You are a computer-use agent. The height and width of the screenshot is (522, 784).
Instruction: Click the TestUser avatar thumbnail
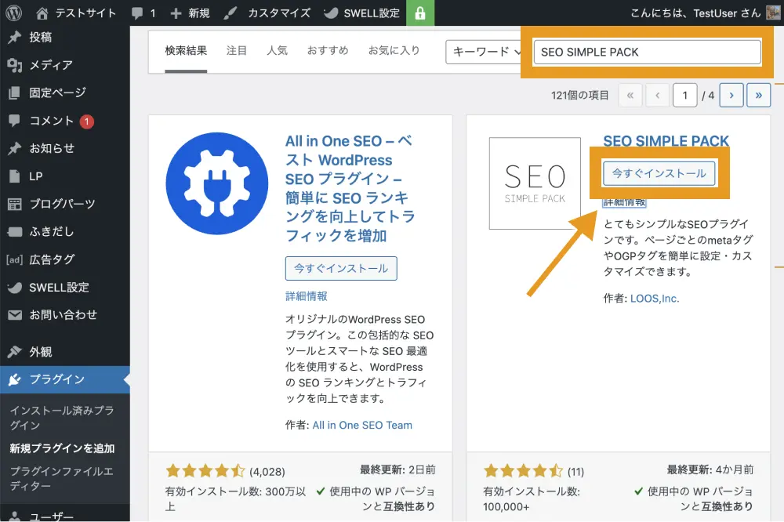(773, 13)
